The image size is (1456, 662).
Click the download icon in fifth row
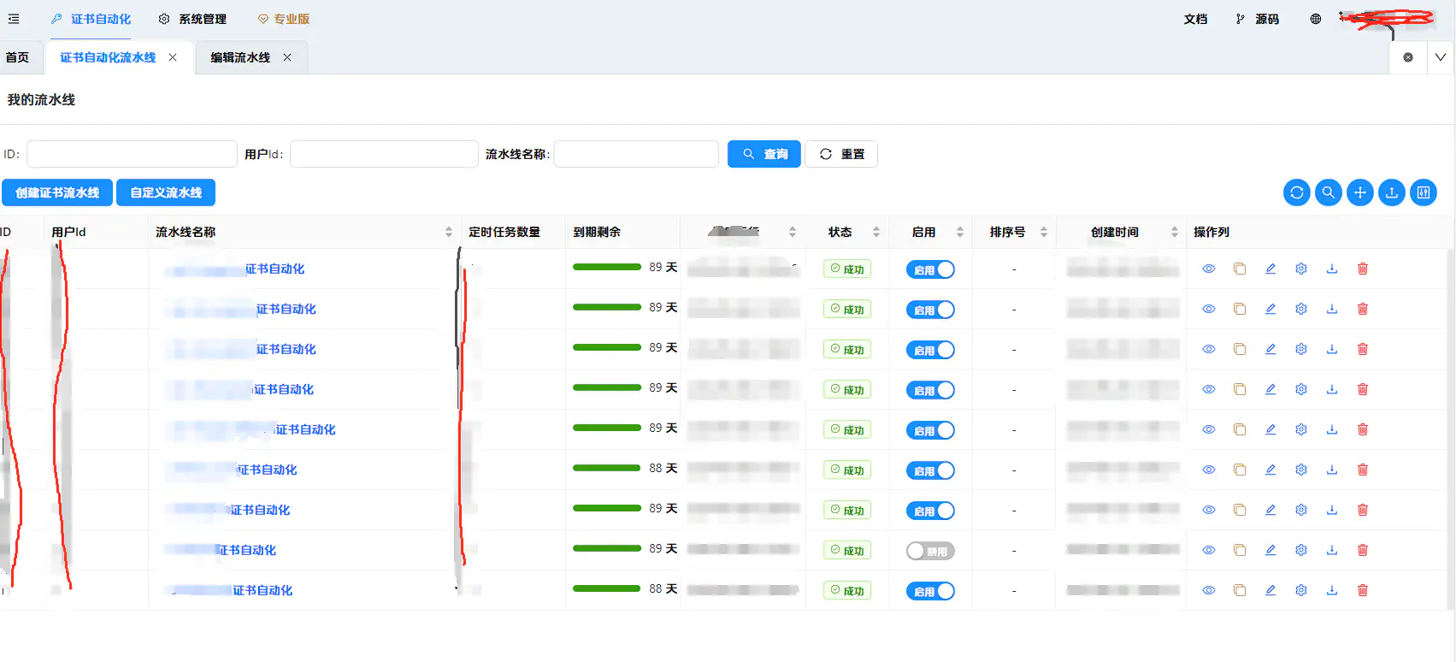[x=1331, y=429]
